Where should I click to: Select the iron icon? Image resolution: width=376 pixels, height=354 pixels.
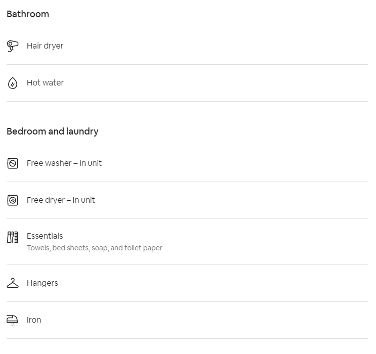[x=13, y=320]
